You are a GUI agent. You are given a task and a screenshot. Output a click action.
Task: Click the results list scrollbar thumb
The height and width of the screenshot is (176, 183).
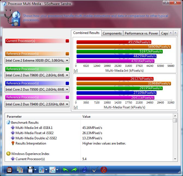175,120
